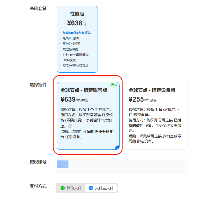The height and width of the screenshot is (199, 198).
Task: Open the 包含游戏版所有权益 link
Action: click(x=77, y=33)
